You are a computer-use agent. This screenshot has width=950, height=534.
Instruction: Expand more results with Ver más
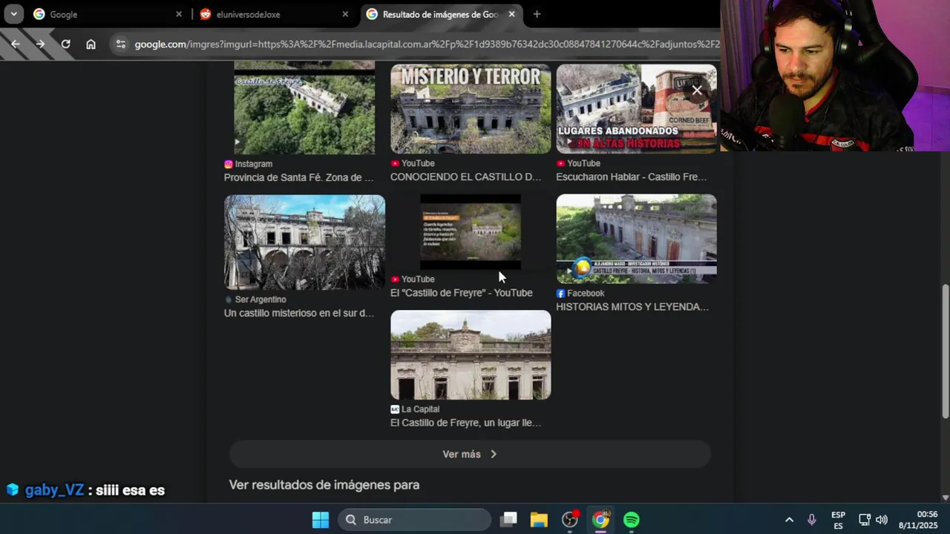[470, 454]
